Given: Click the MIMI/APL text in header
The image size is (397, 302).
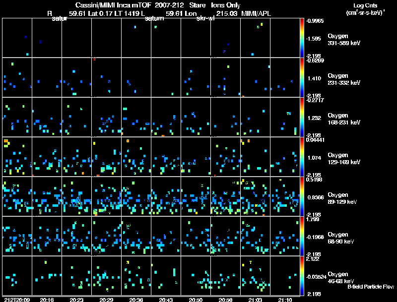Looking at the screenshot, I should [256, 13].
